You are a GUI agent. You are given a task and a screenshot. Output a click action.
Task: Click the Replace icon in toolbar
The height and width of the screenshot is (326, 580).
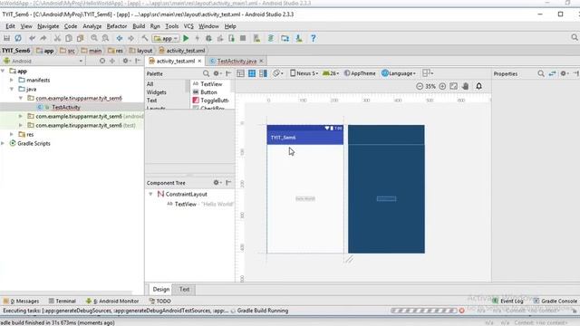(x=105, y=38)
